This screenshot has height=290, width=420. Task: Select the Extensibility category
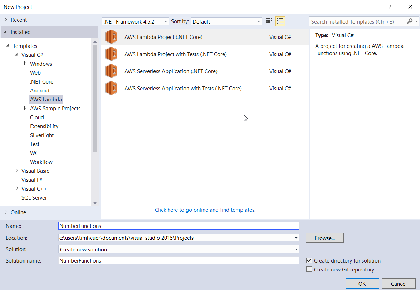(44, 126)
